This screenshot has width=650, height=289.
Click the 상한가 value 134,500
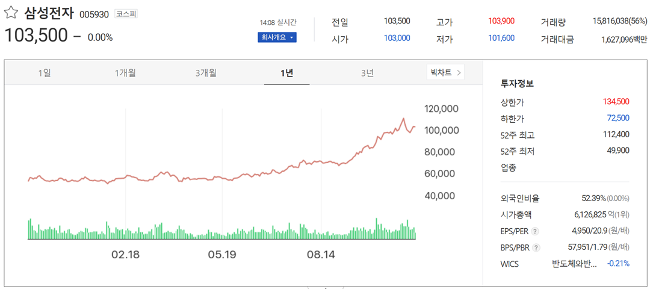coord(616,101)
